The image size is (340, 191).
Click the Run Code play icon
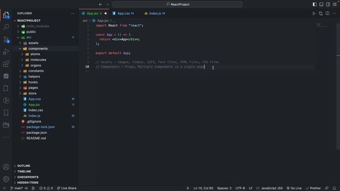[x=314, y=13]
